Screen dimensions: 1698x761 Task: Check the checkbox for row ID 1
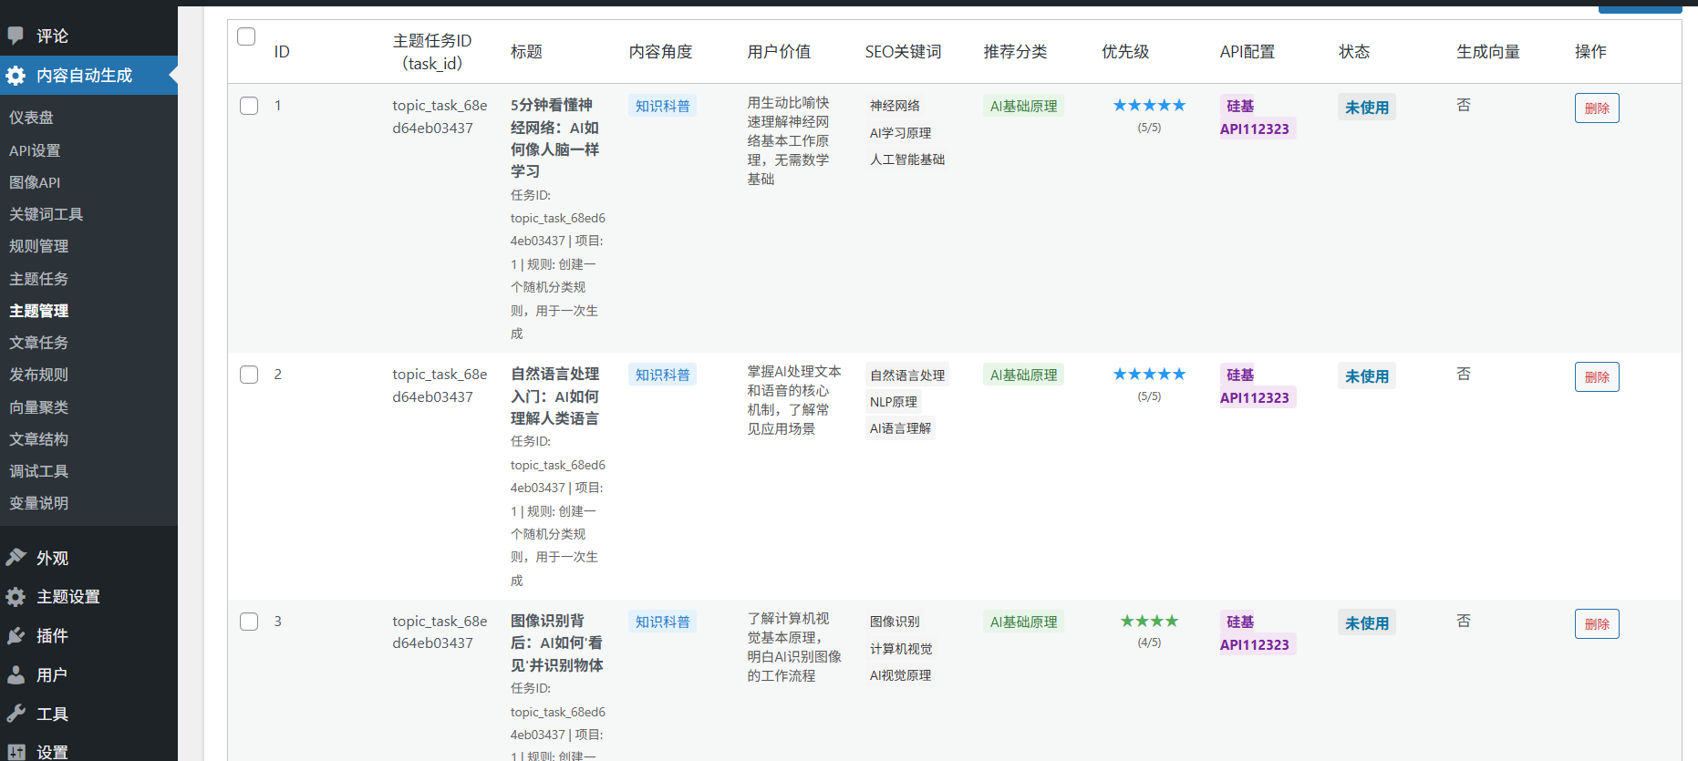pos(249,106)
